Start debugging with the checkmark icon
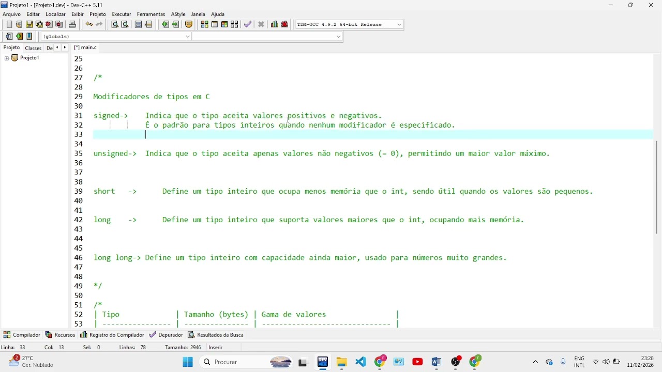Viewport: 662px width, 372px height. [248, 24]
